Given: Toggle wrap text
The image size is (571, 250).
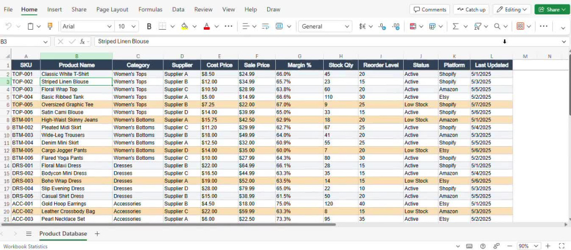Looking at the screenshot, I should tap(265, 26).
